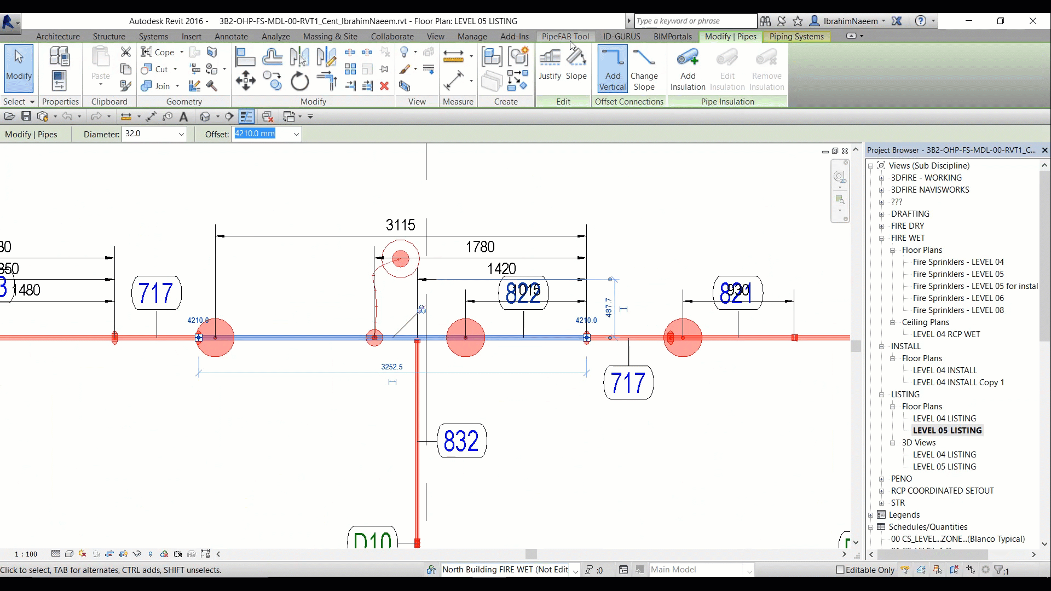This screenshot has width=1051, height=591.
Task: Click the 1 : 100 view scale
Action: click(26, 554)
